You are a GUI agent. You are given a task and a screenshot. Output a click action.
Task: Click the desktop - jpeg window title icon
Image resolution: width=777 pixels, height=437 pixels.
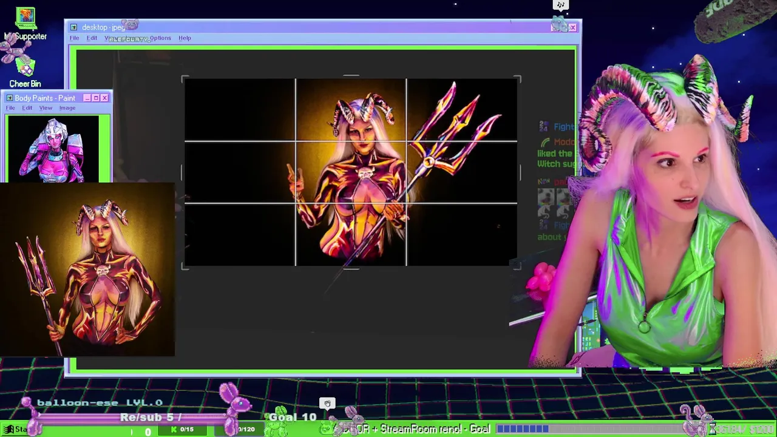[x=73, y=27]
